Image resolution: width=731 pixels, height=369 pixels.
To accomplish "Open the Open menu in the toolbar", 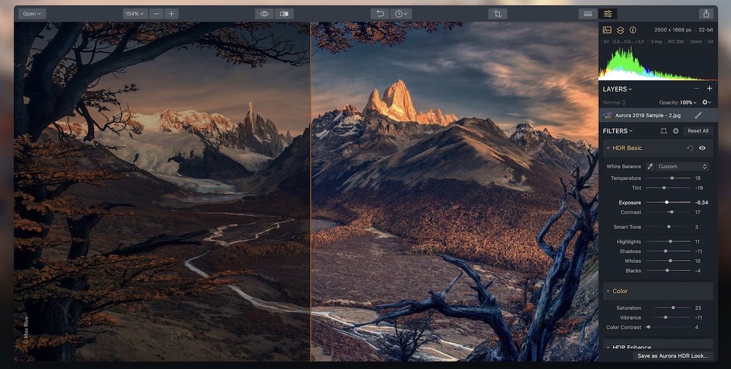I will 32,13.
